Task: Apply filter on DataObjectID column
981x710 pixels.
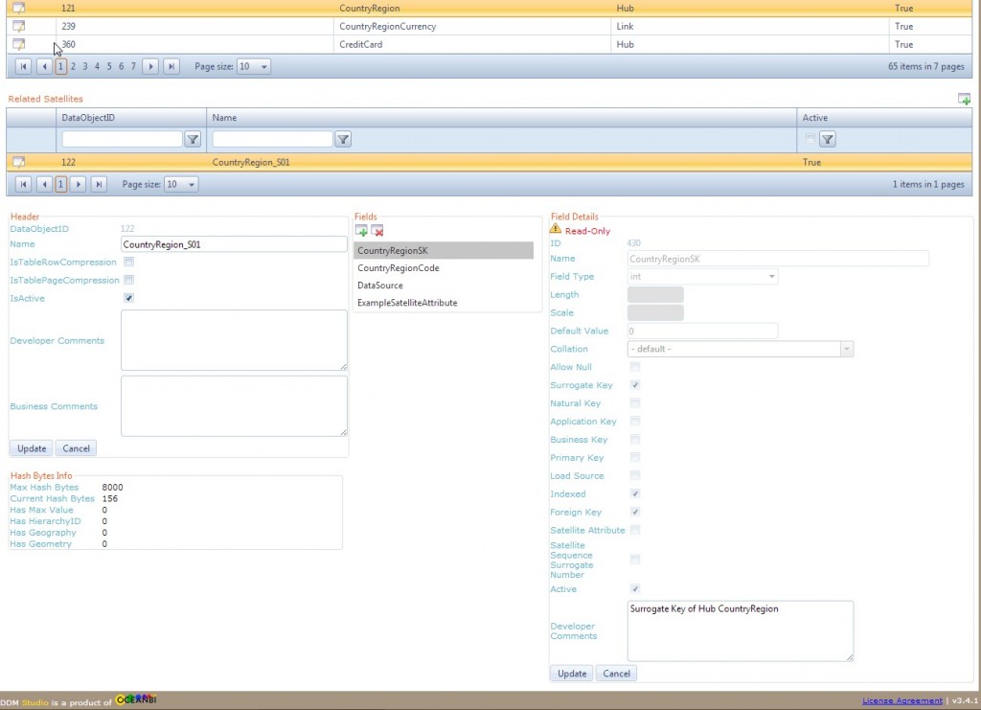Action: tap(193, 140)
